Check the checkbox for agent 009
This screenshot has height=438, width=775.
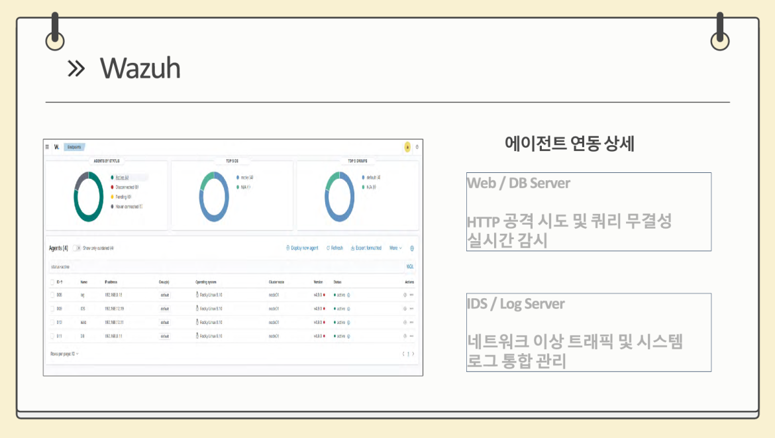pyautogui.click(x=52, y=309)
